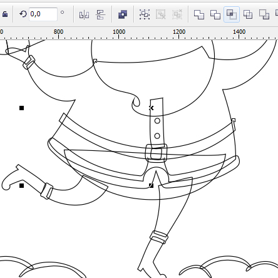This screenshot has width=278, height=278.
Task: Click the grayed-out Ungroup All icon
Action: coord(177,14)
